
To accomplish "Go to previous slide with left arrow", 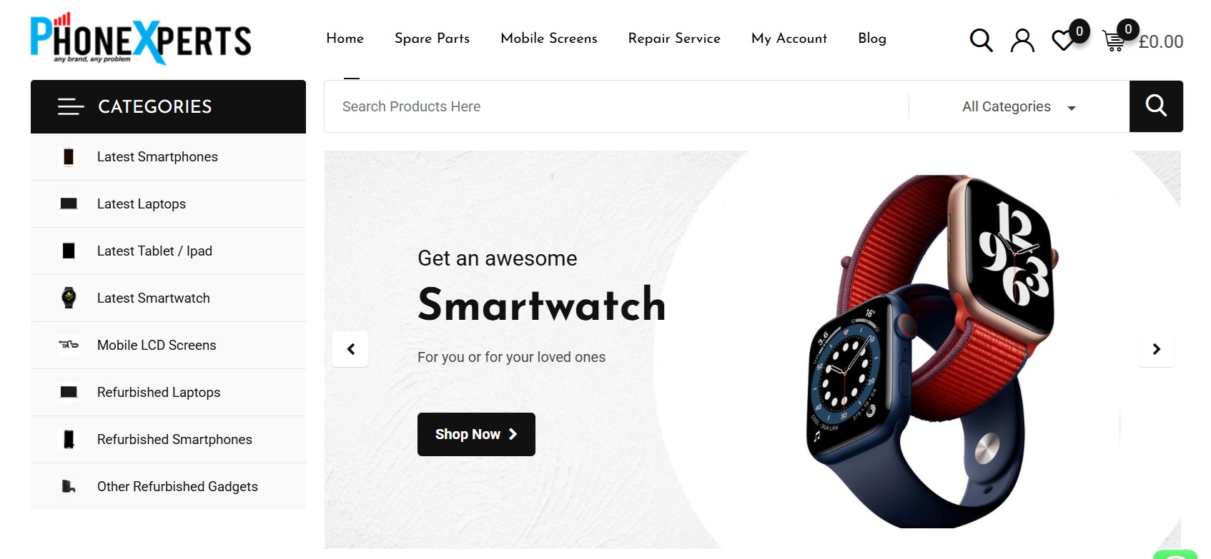I will pos(350,349).
